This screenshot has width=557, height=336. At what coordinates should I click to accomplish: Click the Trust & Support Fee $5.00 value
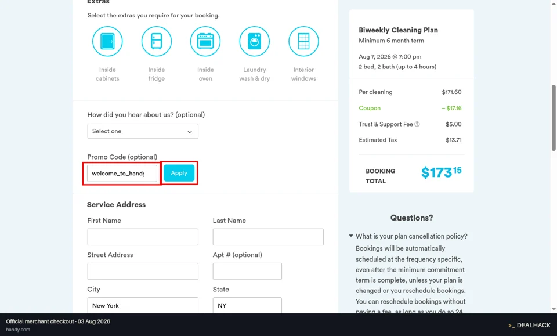point(454,124)
